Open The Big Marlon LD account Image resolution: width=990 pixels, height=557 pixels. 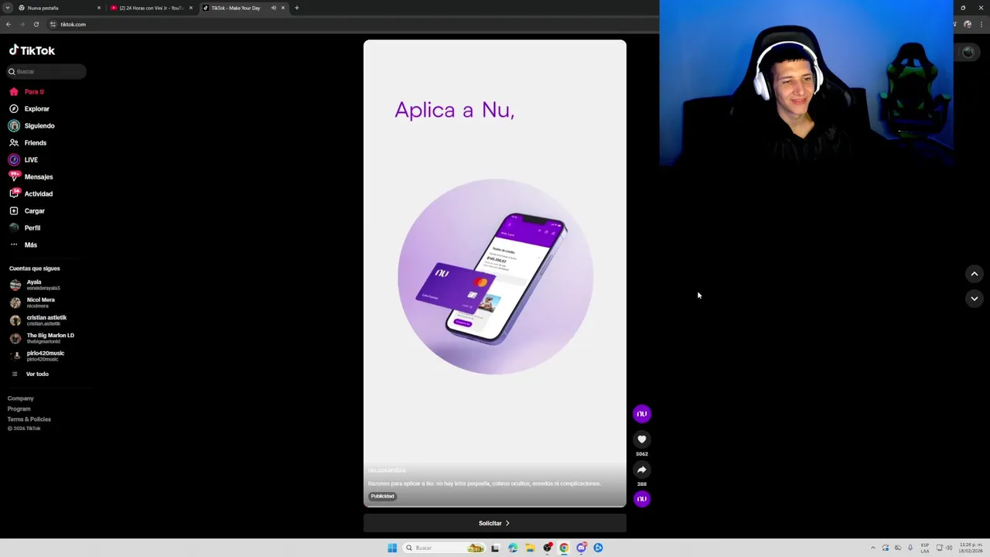point(42,338)
